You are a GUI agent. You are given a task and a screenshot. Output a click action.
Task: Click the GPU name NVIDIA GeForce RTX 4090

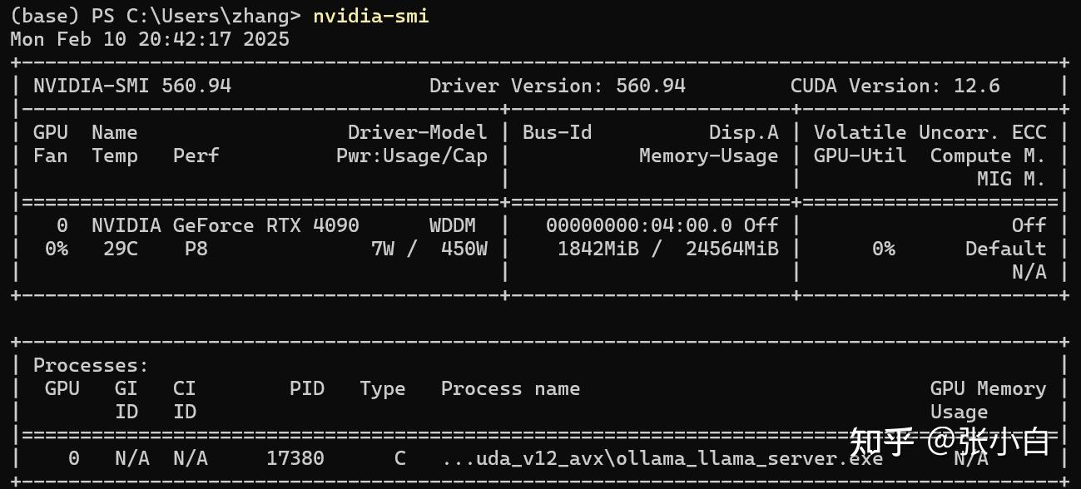pyautogui.click(x=226, y=225)
